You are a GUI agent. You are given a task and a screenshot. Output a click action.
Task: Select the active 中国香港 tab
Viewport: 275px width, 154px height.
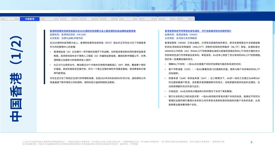coord(30,19)
